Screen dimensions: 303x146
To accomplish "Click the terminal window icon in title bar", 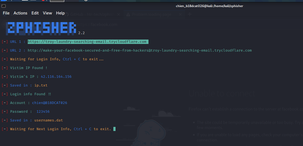I will [x=3, y=6].
